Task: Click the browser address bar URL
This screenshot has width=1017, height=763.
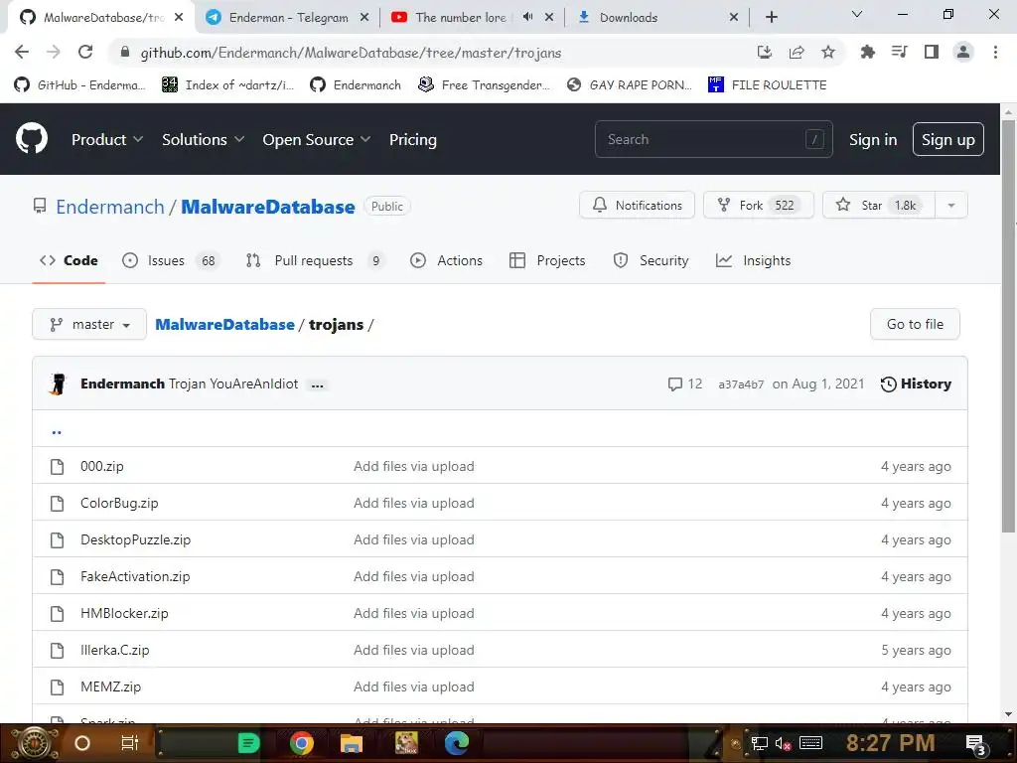Action: (351, 53)
